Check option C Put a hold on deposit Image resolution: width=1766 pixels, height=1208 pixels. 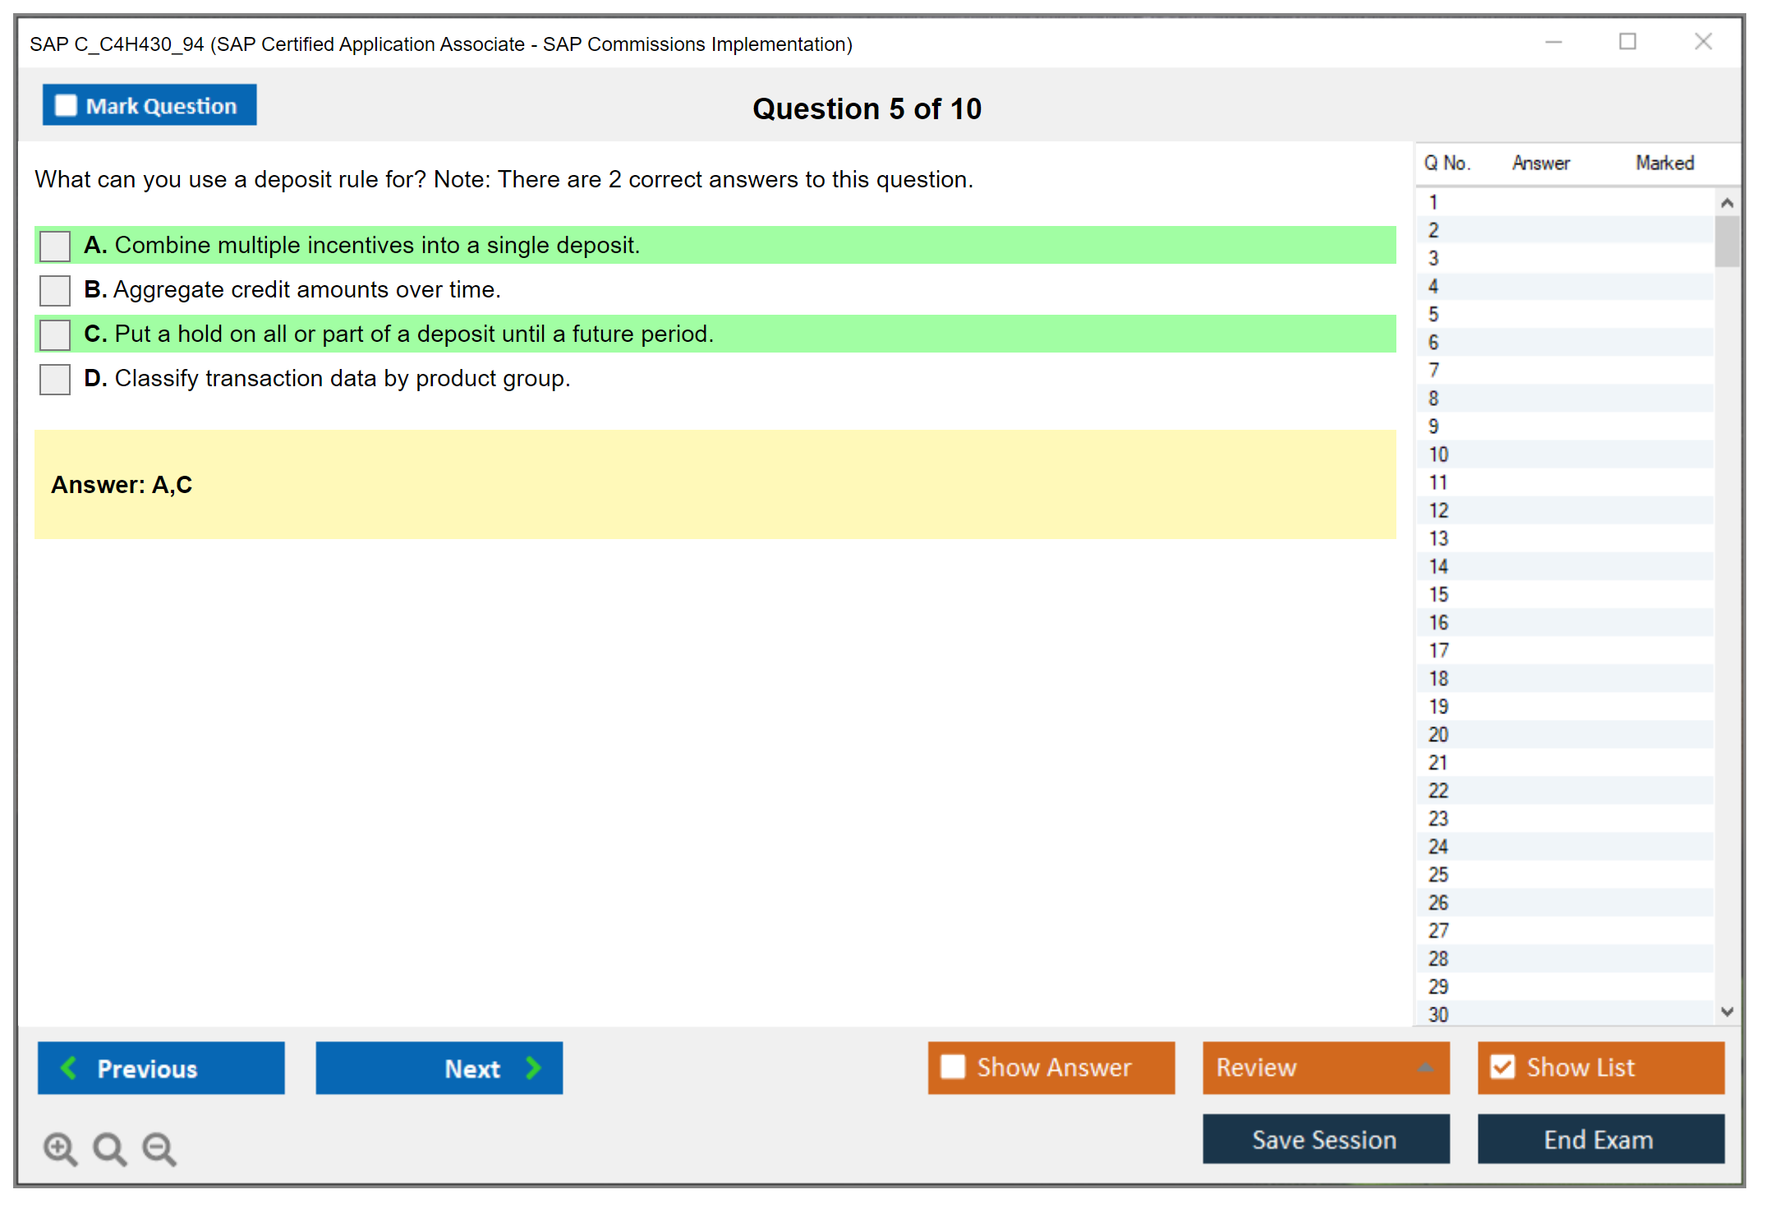[x=55, y=334]
